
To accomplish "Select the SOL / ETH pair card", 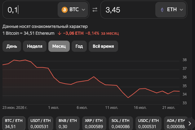I will click(x=120, y=123).
